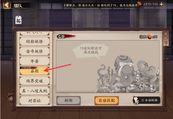Image resolution: width=173 pixels, height=119 pixels.
Task: Open the 拓 paper tag icon
Action: 18,20
